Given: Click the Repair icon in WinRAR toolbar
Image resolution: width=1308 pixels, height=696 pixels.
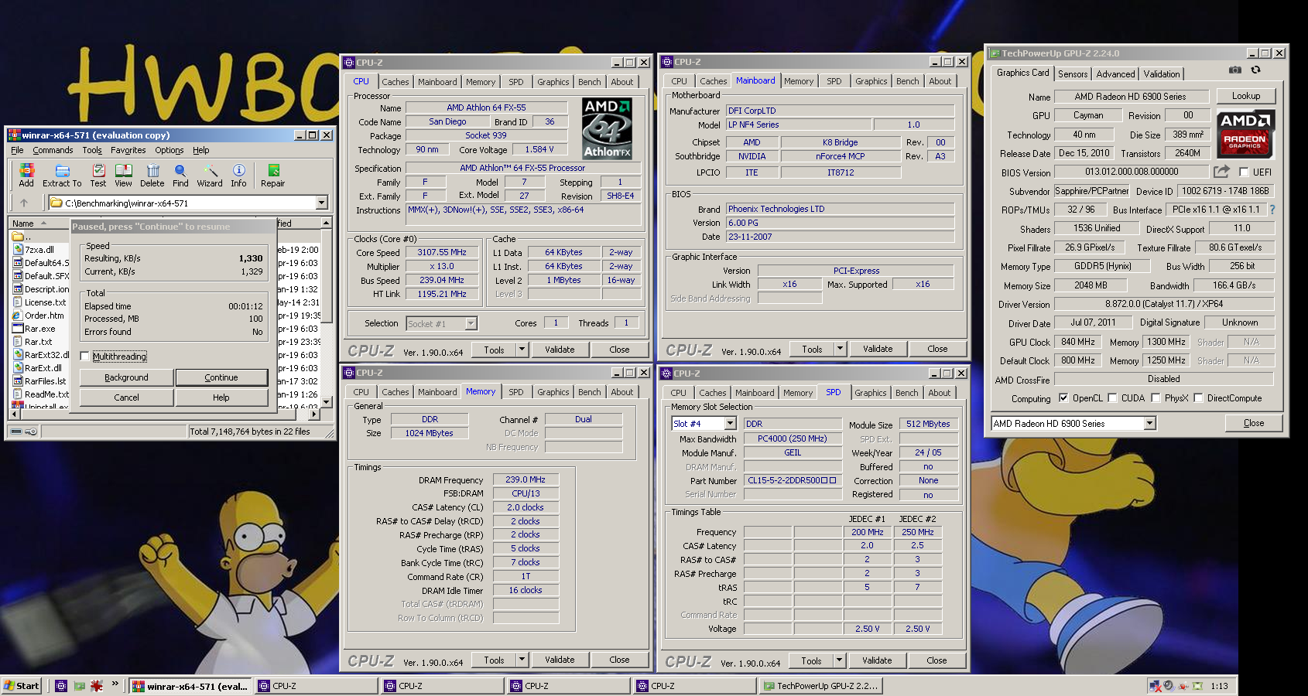Looking at the screenshot, I should click(273, 170).
